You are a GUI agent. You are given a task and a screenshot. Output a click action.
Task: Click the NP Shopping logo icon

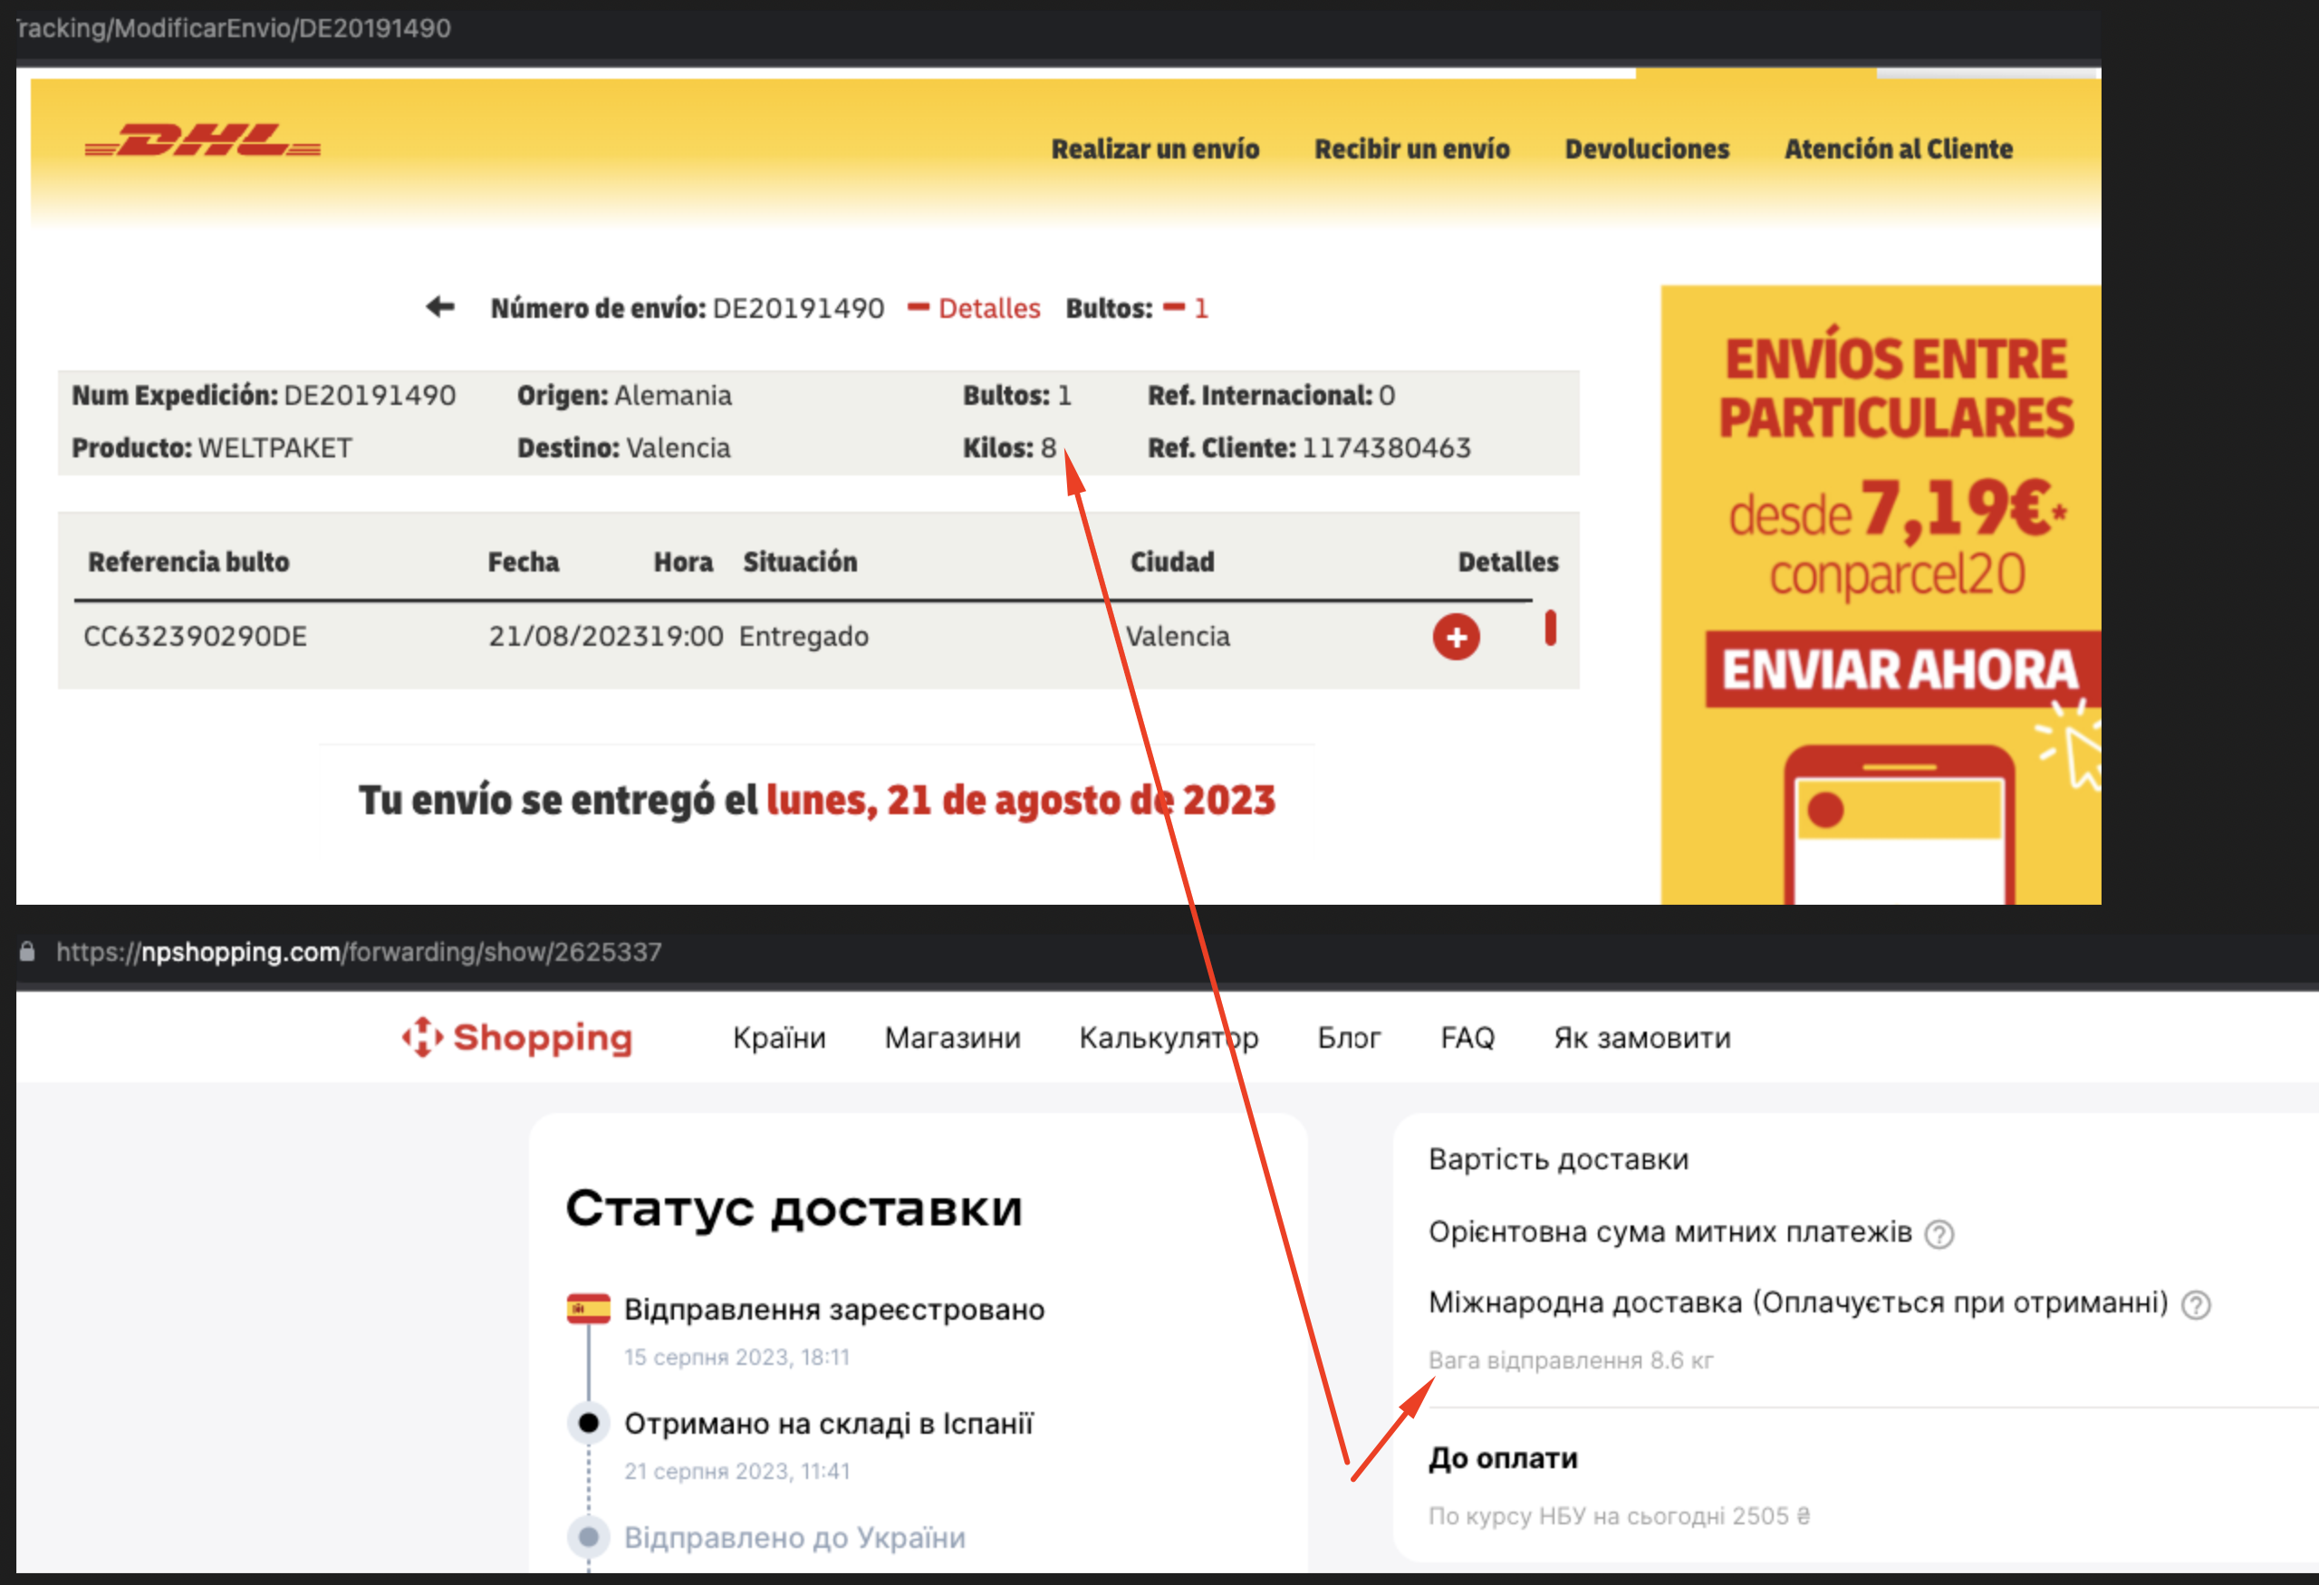(422, 1037)
